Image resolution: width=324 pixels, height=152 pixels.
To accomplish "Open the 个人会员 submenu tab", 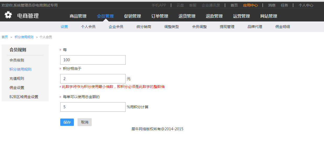I will (88, 27).
